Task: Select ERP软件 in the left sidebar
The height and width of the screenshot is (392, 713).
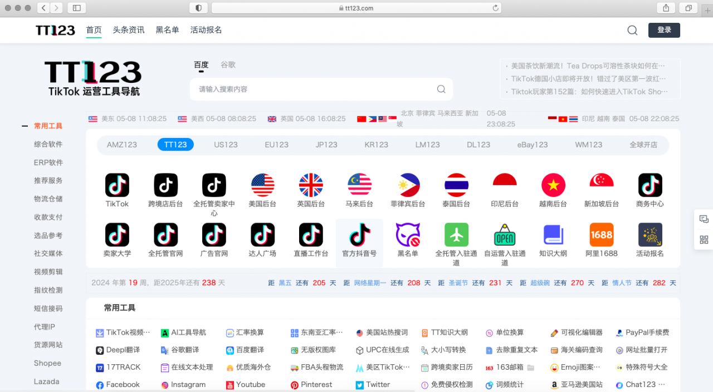Action: 48,162
